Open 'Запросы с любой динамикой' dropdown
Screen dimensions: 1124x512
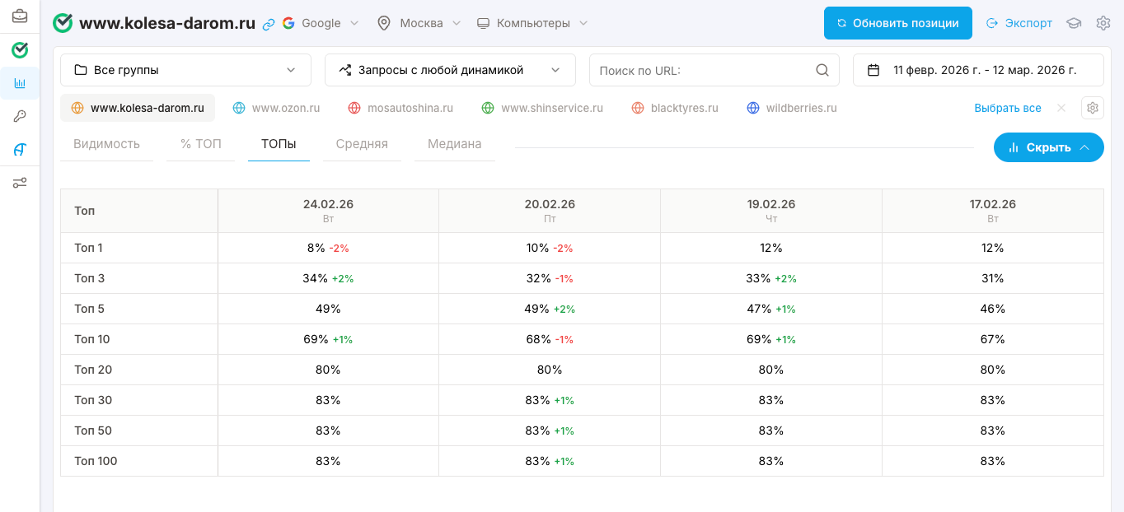click(x=450, y=70)
